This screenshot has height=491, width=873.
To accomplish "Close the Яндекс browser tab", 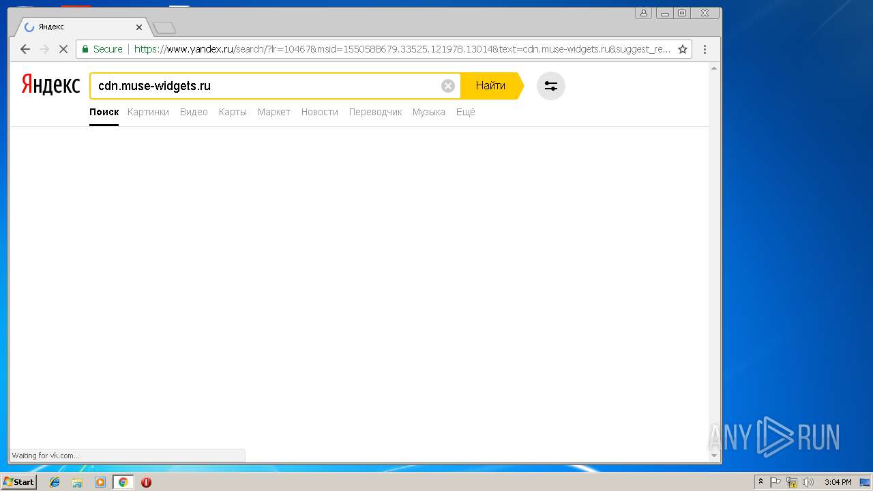I will 139,27.
